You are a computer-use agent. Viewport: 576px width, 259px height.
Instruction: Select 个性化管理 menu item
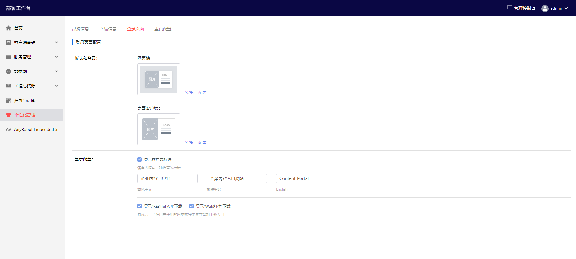coord(31,115)
